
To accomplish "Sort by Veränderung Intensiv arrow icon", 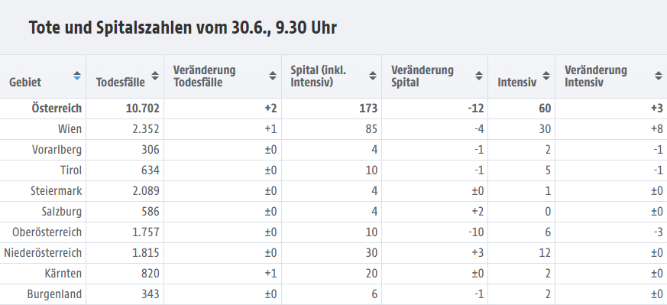I will click(x=658, y=76).
